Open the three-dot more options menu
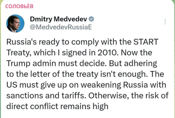Screen dimensions: 175x118 [165, 22]
